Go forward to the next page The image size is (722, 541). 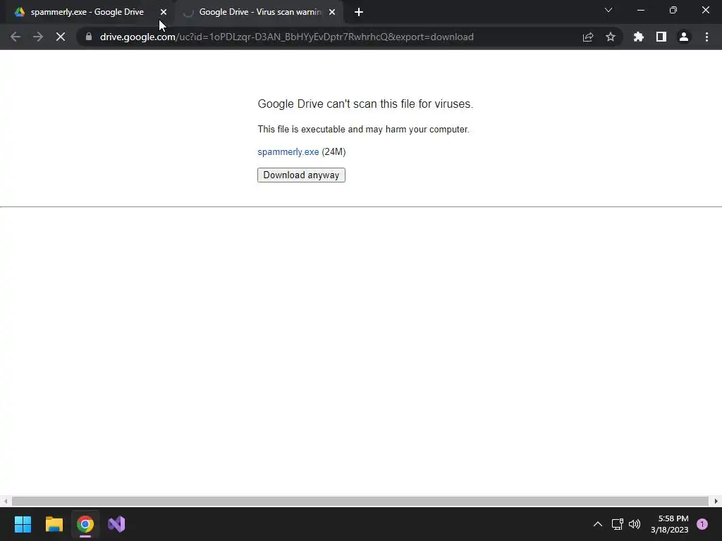pos(38,37)
